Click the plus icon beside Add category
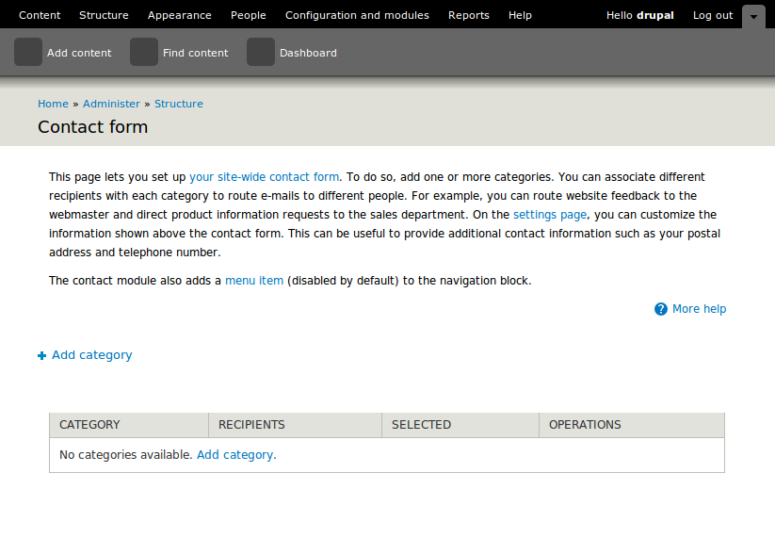 41,356
